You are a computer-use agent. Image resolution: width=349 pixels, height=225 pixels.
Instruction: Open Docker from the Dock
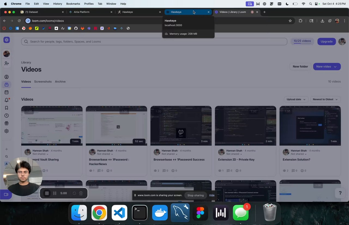(160, 213)
